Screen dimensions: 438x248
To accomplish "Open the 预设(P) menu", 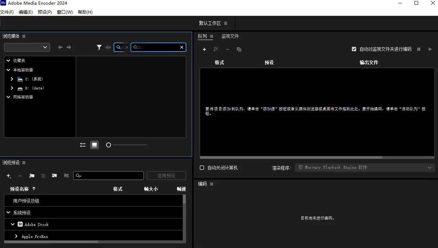I will coord(45,12).
